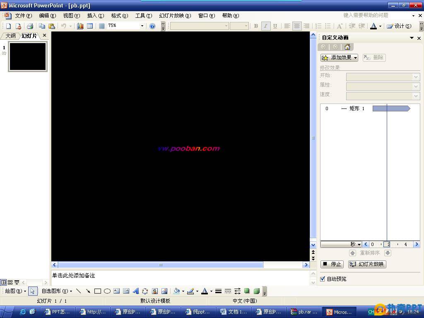
Task: Open the font name combo box
Action: (200, 26)
